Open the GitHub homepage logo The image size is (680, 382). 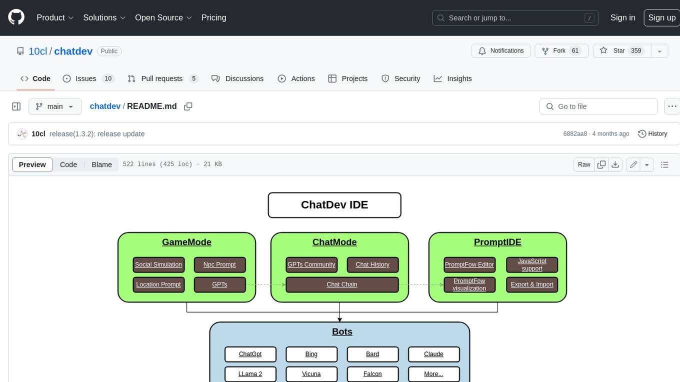16,17
